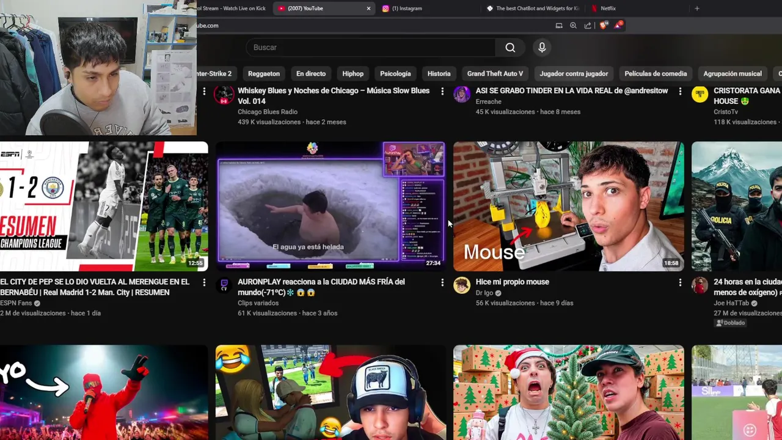Filter by Reggaeton chip

coord(264,73)
